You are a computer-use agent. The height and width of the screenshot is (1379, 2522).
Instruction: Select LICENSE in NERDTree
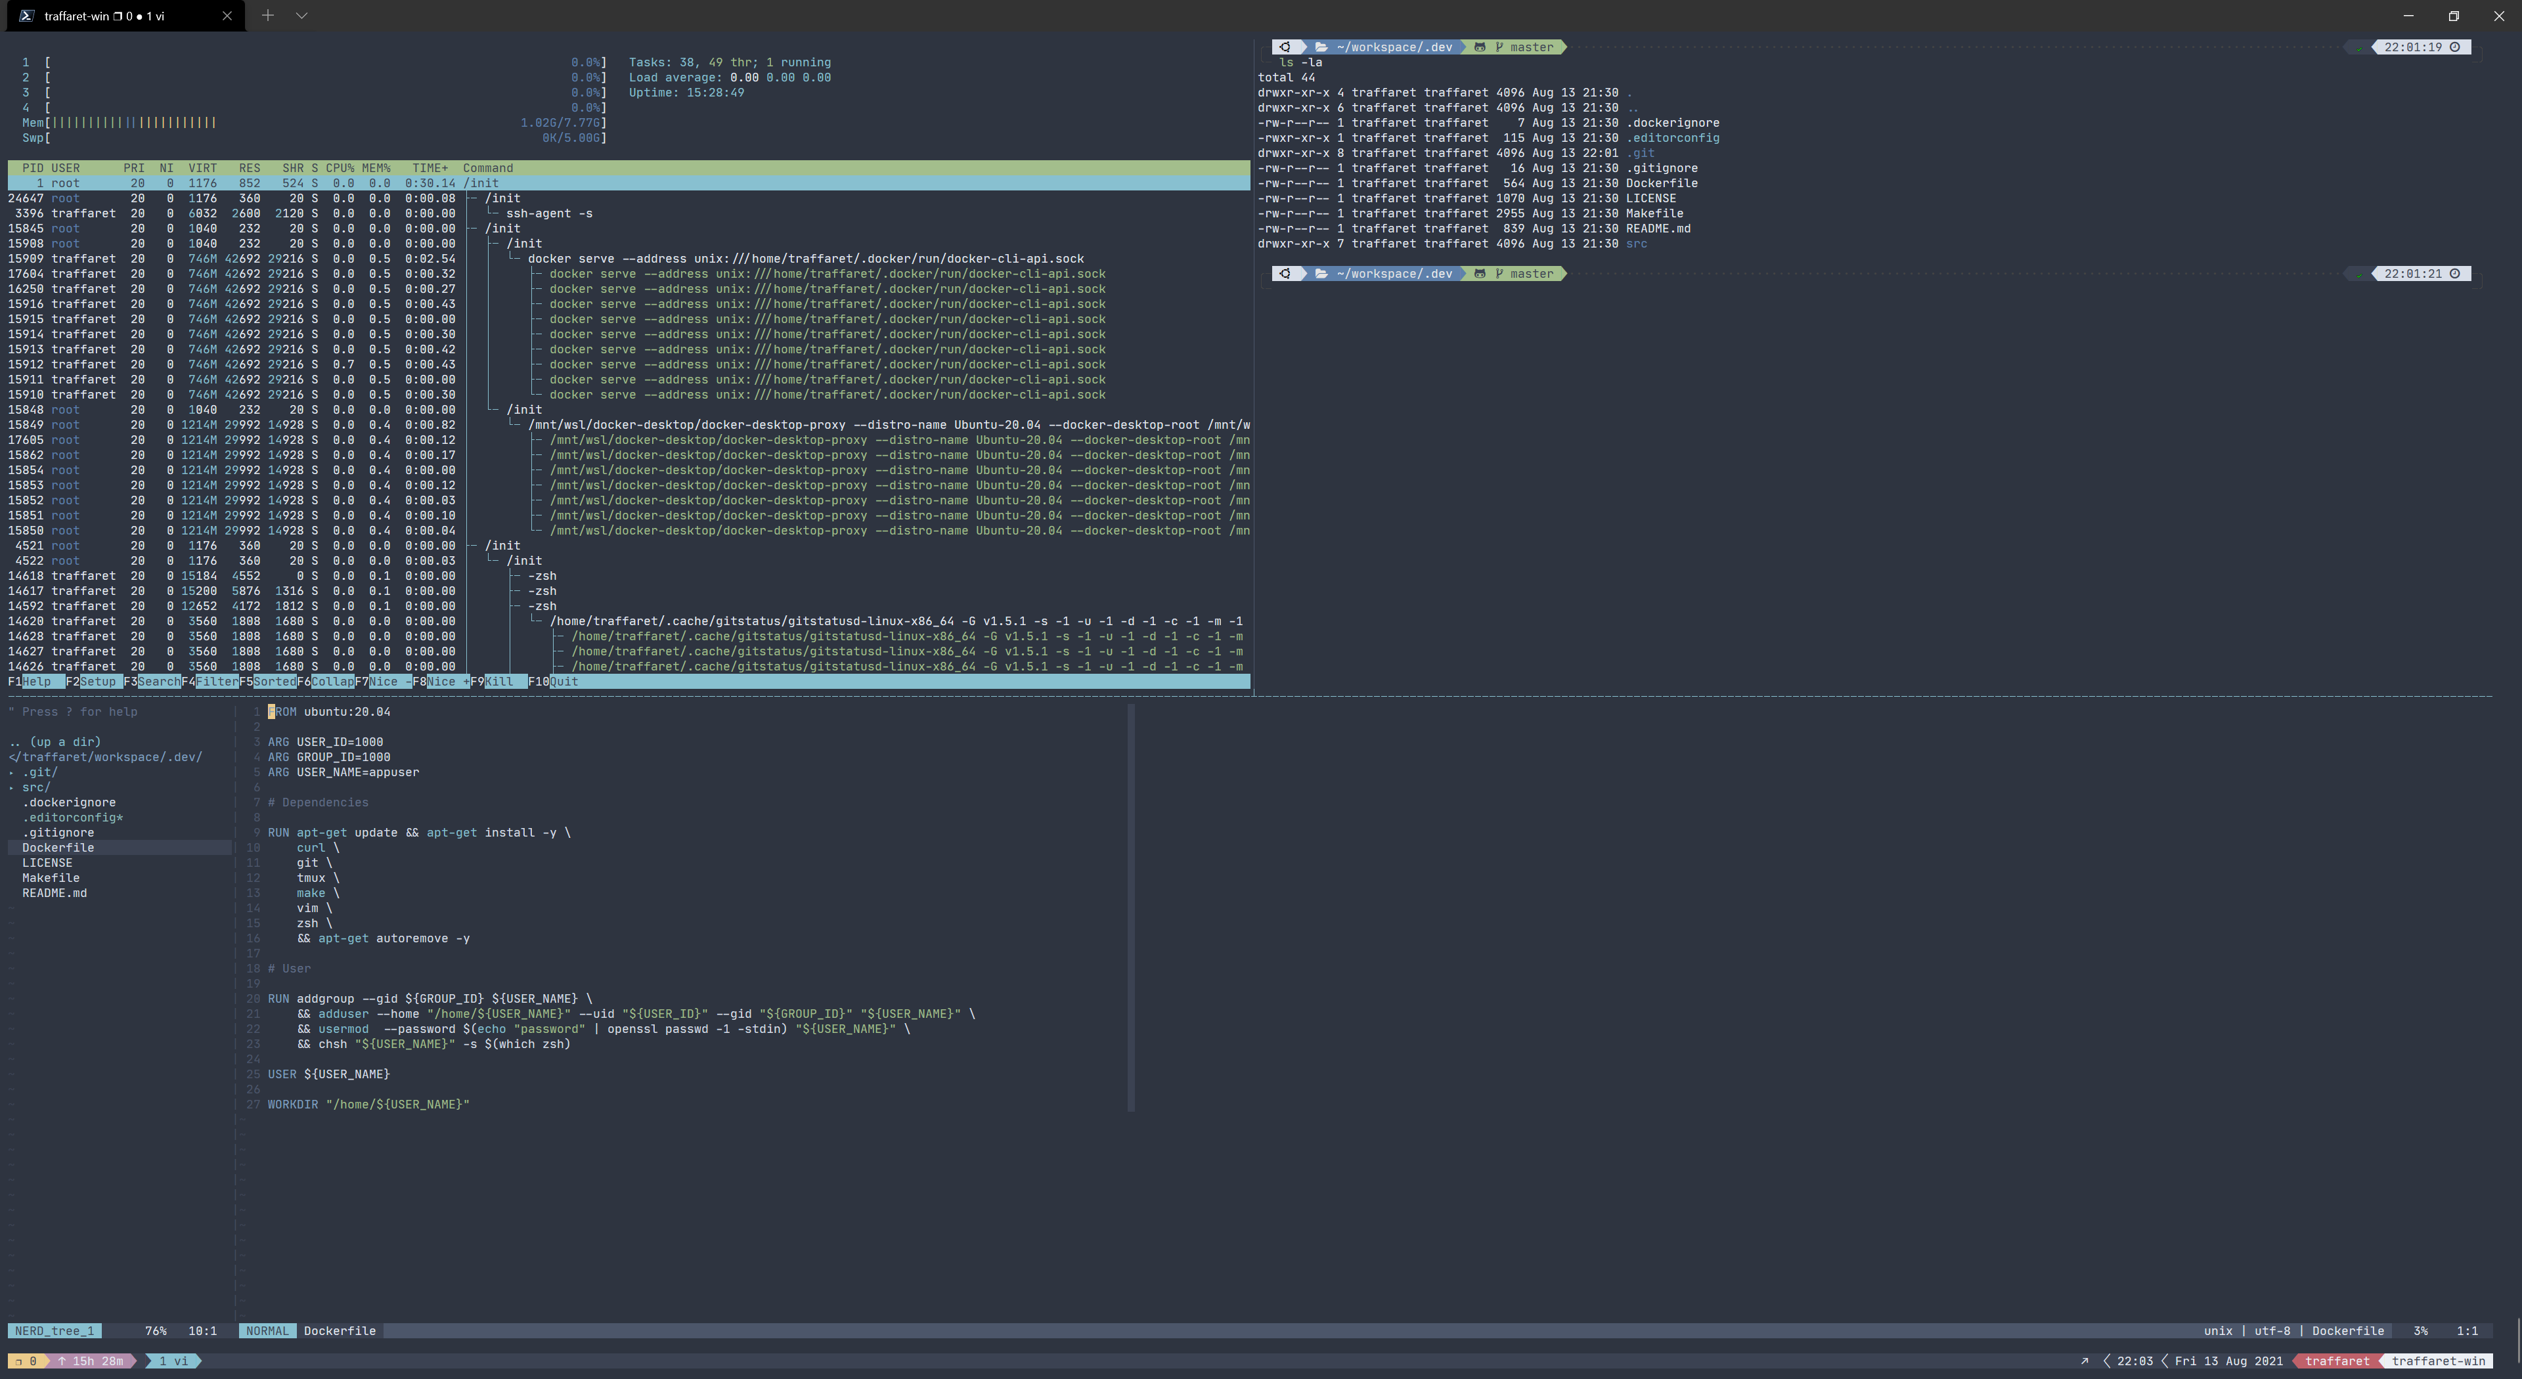[47, 864]
